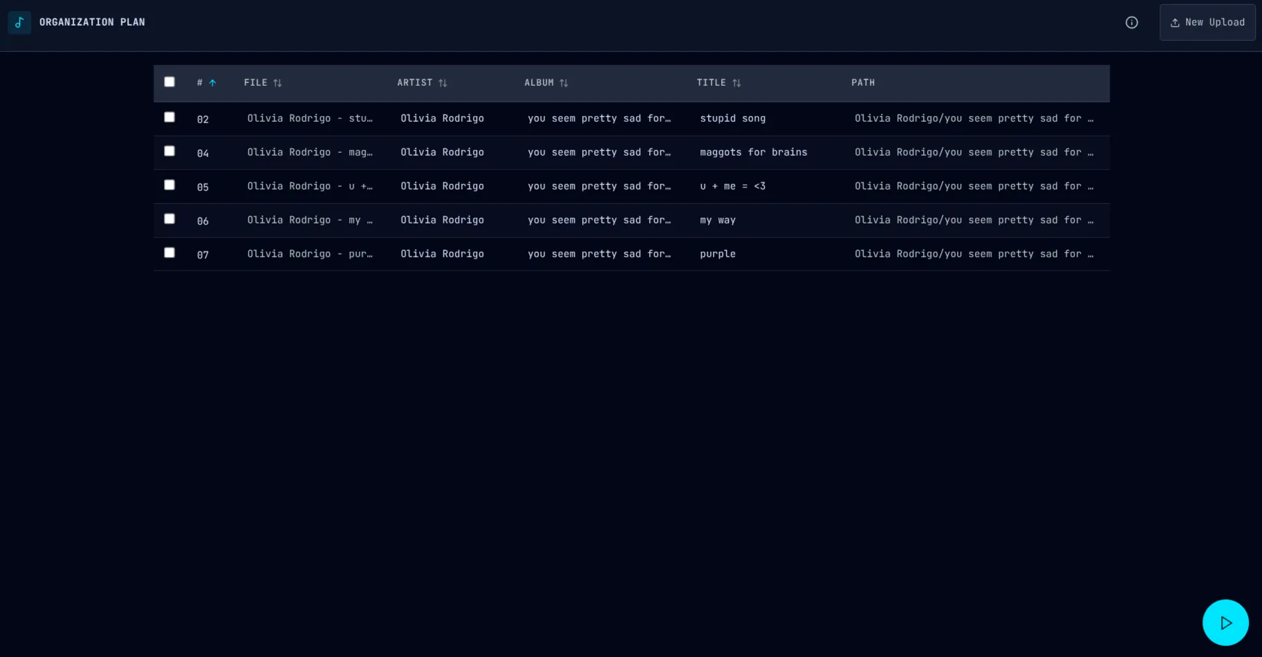Sort by TITLE column arrows

pyautogui.click(x=736, y=83)
